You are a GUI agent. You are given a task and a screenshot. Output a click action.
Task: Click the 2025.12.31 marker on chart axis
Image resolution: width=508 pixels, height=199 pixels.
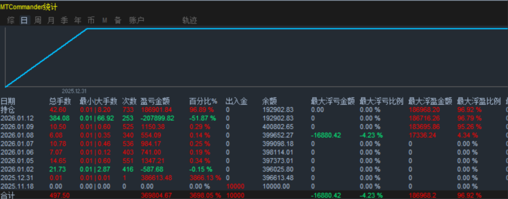pyautogui.click(x=74, y=91)
